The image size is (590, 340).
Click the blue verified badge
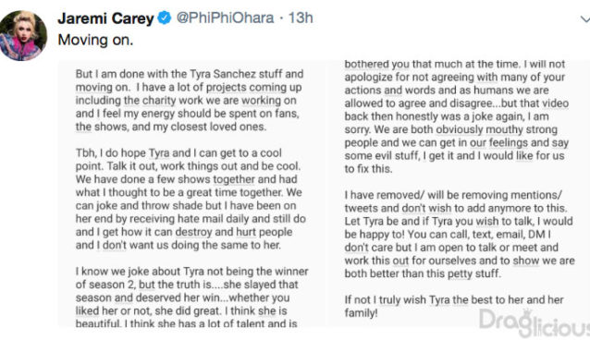tap(165, 18)
